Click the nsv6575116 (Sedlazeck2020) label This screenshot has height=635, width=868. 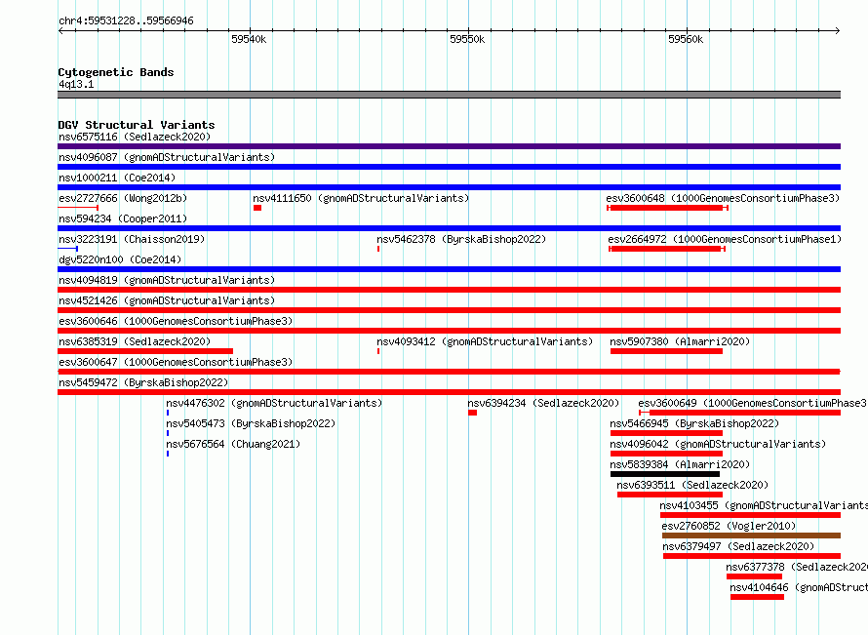point(135,137)
